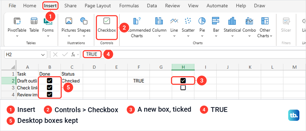Open the File menu tab

click(12, 6)
